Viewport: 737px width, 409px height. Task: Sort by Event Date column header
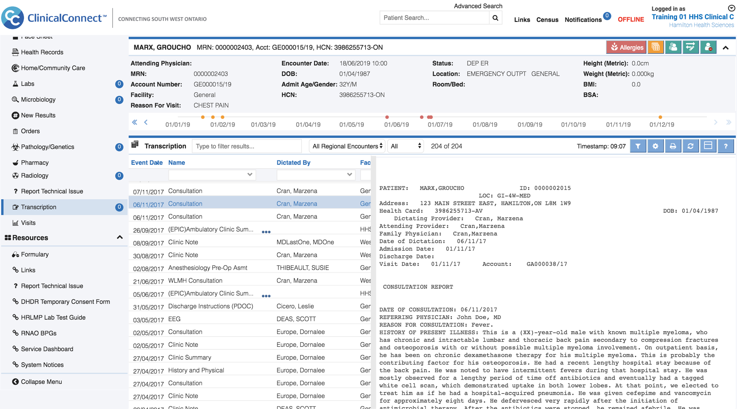(146, 163)
